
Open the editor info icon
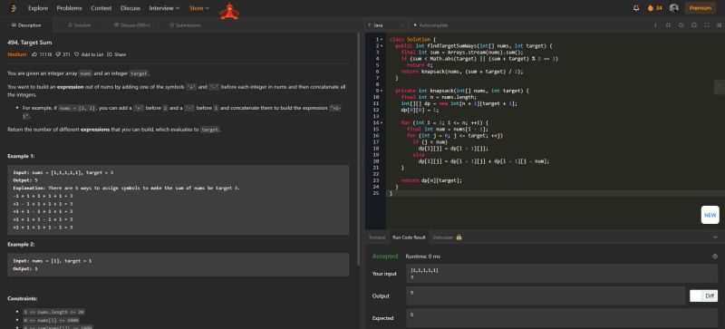(655, 25)
